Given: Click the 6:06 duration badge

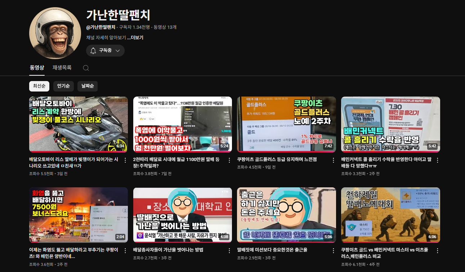Looking at the screenshot, I should pyautogui.click(x=432, y=237).
